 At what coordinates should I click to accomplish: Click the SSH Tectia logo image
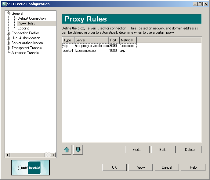pyautogui.click(x=31, y=167)
